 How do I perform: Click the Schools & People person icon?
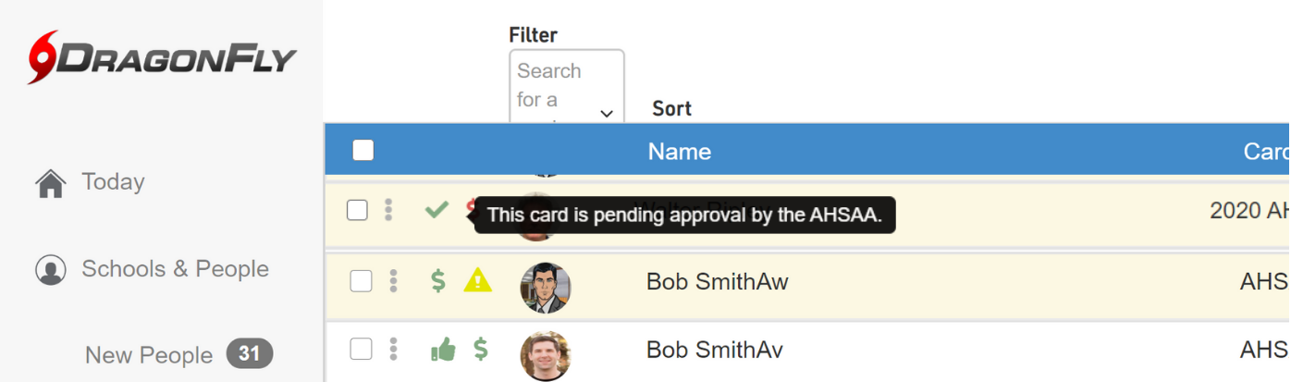tap(51, 270)
